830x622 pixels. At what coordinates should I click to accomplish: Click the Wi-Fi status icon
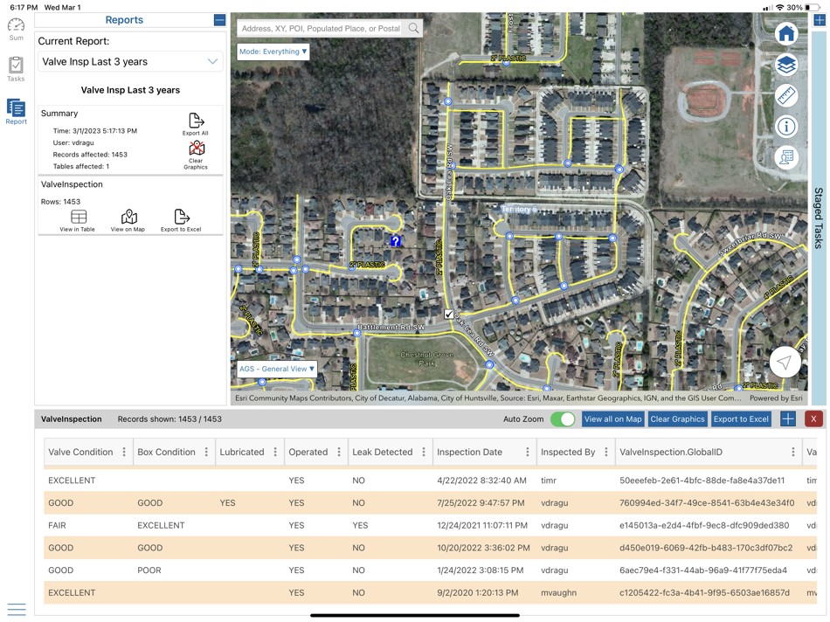point(779,7)
